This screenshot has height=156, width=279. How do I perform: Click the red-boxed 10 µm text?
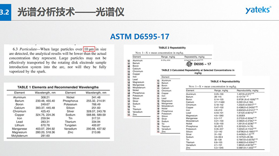pos(89,49)
